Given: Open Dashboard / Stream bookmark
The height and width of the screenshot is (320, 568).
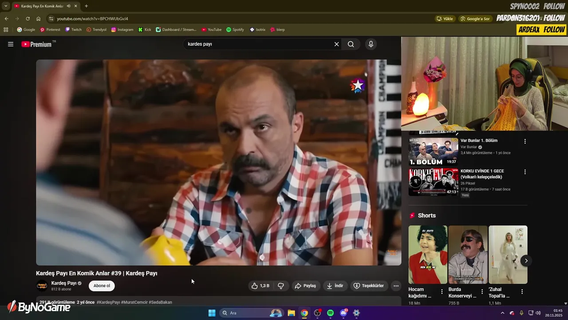Looking at the screenshot, I should (176, 30).
